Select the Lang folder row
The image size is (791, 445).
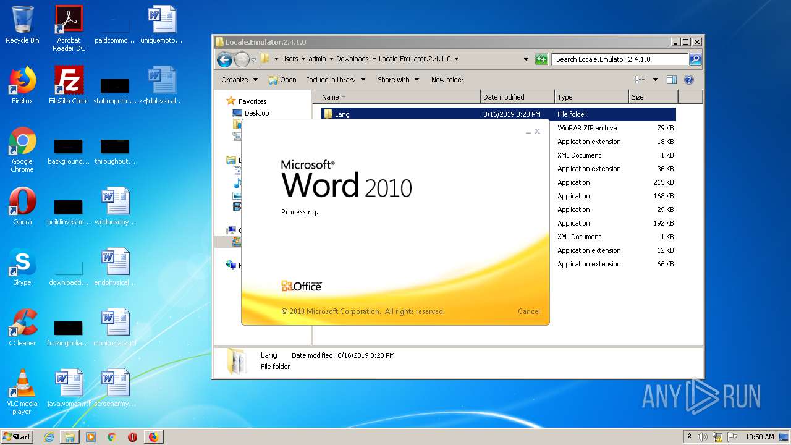[x=498, y=114]
